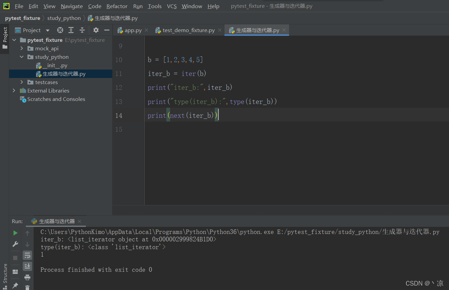
Task: Click line 10 code 'b = [1,2,3,4,5]'
Action: coord(175,60)
